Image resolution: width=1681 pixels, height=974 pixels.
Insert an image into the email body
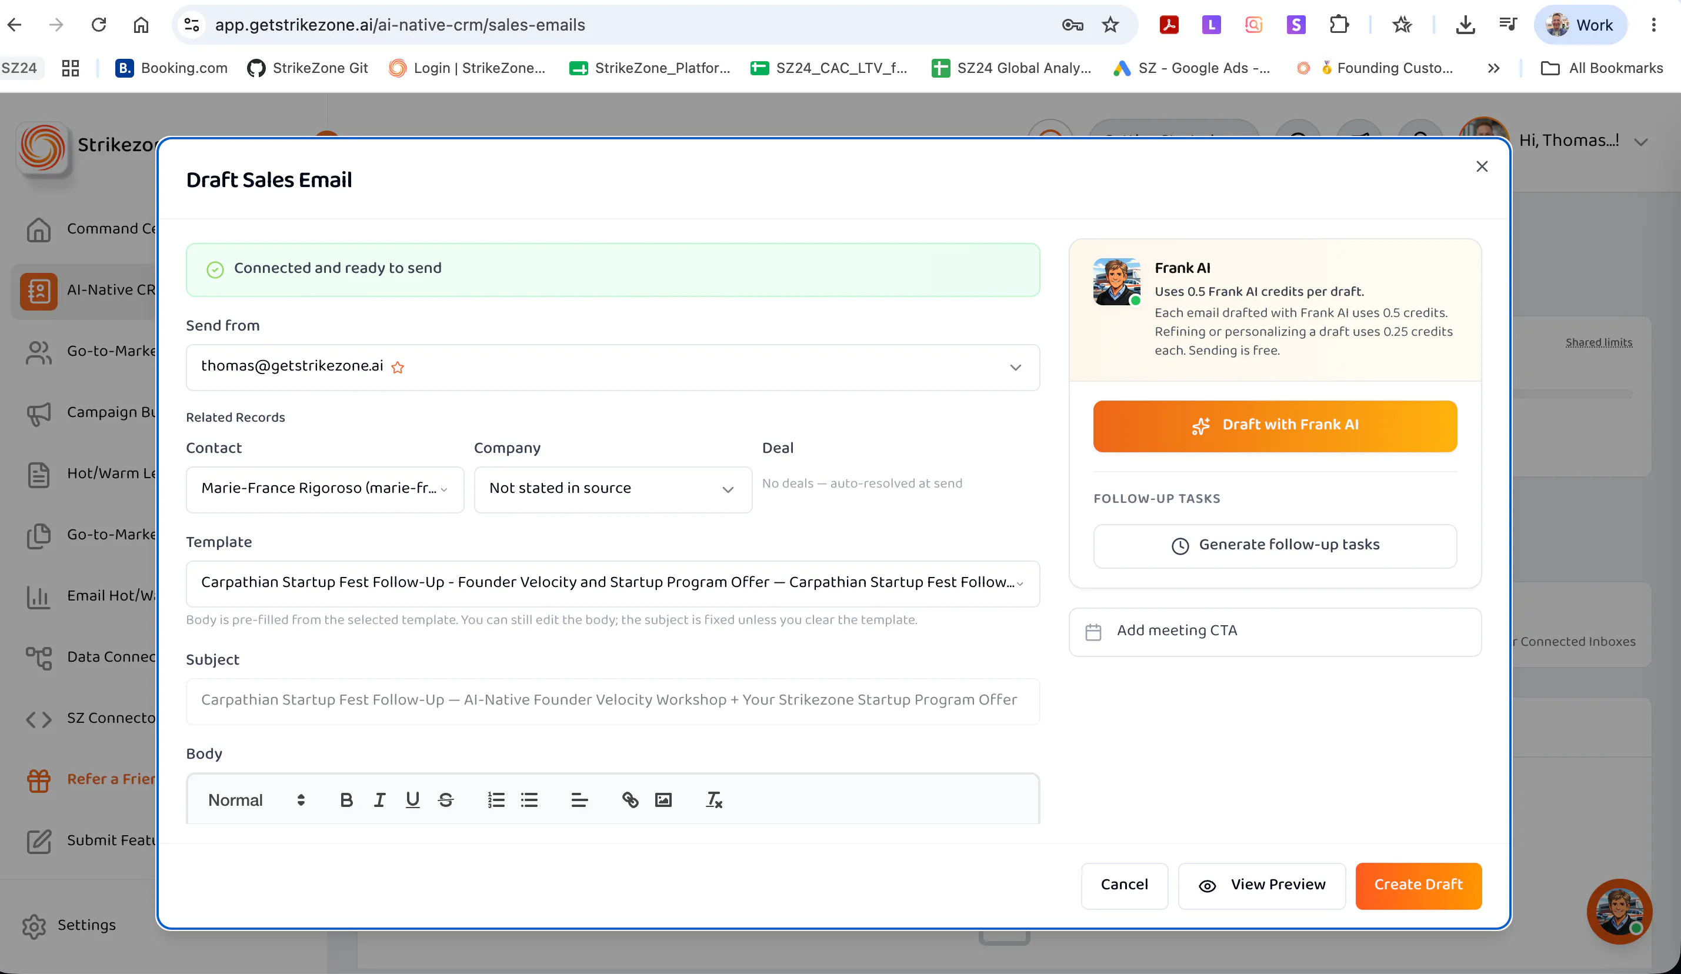pyautogui.click(x=663, y=800)
